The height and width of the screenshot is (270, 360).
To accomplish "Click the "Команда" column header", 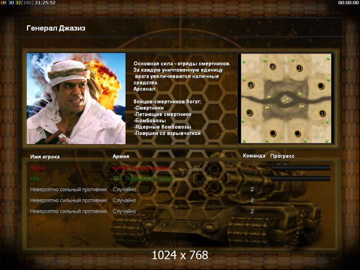I will coord(254,156).
